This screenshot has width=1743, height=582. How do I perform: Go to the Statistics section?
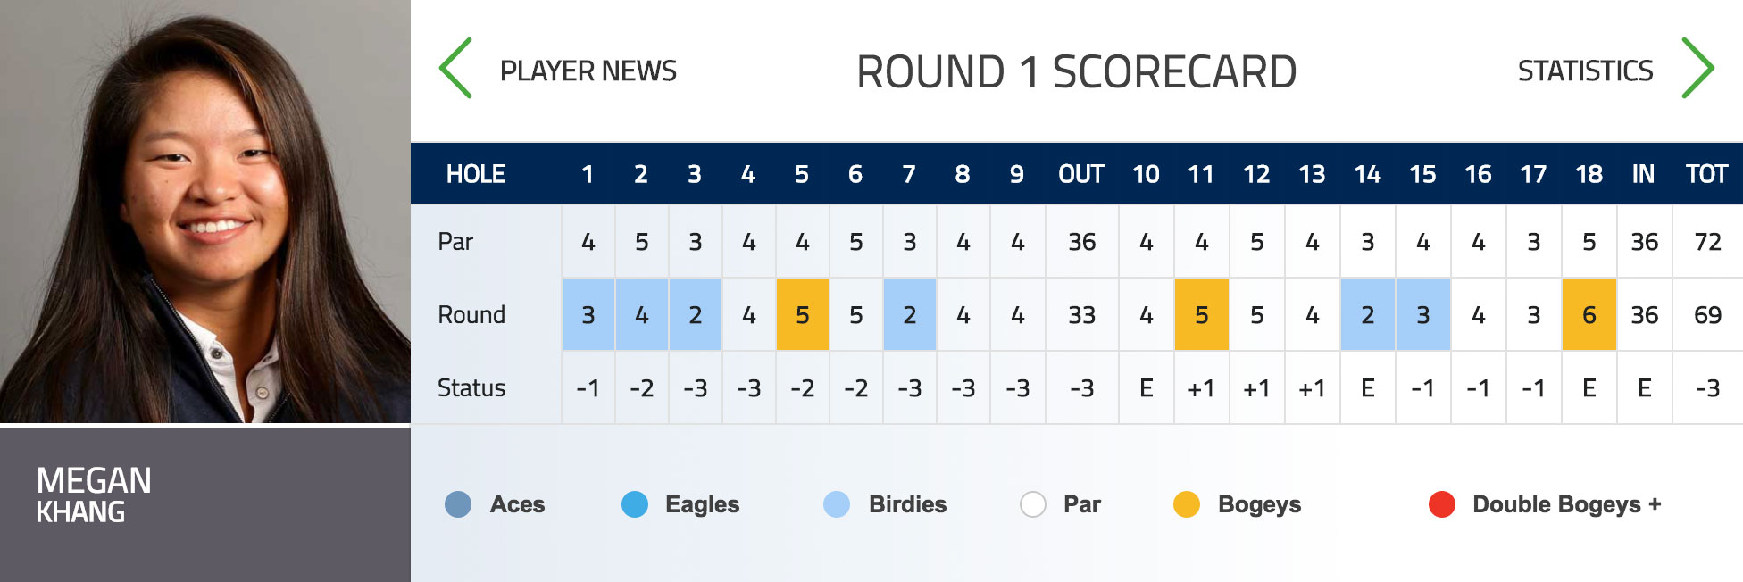point(1586,71)
